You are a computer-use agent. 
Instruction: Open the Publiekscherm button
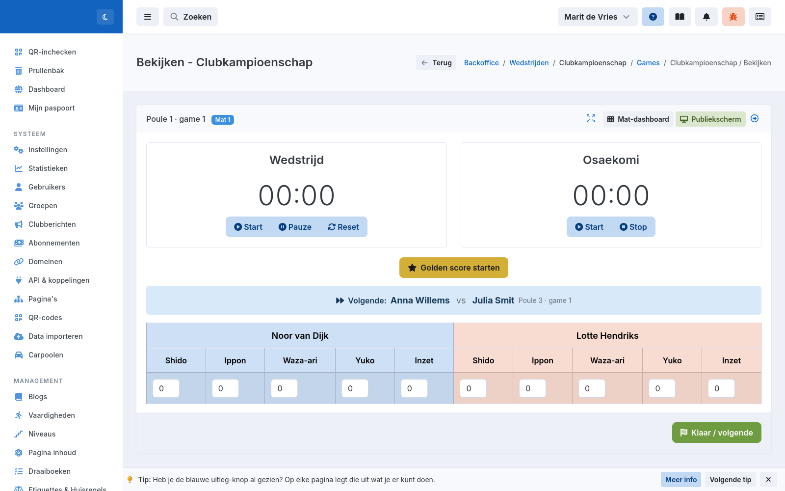point(710,119)
